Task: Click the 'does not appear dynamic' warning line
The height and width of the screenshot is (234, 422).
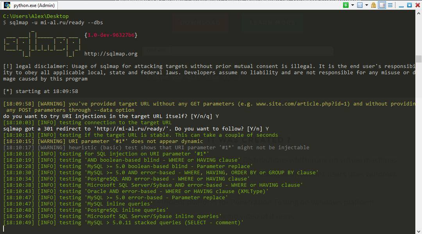Action: coord(103,141)
